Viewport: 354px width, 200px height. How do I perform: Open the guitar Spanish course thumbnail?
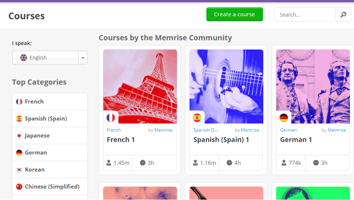[x=226, y=87]
